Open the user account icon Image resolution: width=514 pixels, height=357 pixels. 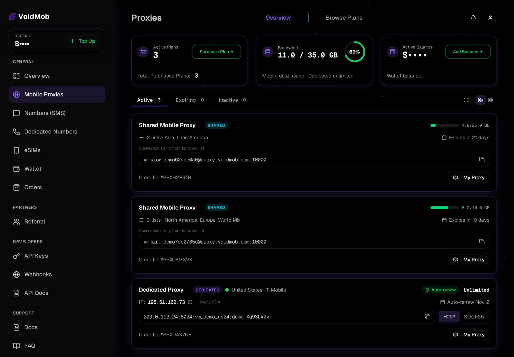[x=490, y=18]
